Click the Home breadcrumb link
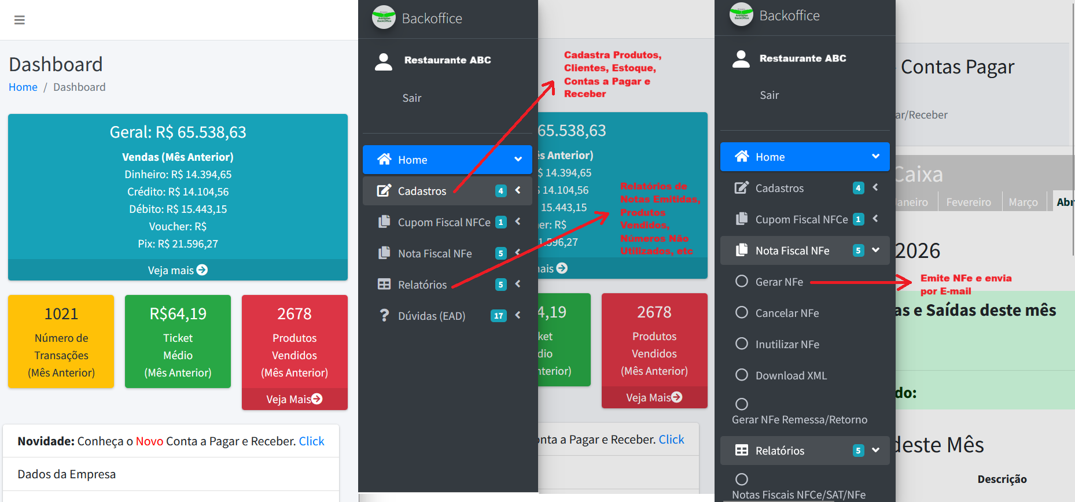1075x502 pixels. tap(23, 87)
